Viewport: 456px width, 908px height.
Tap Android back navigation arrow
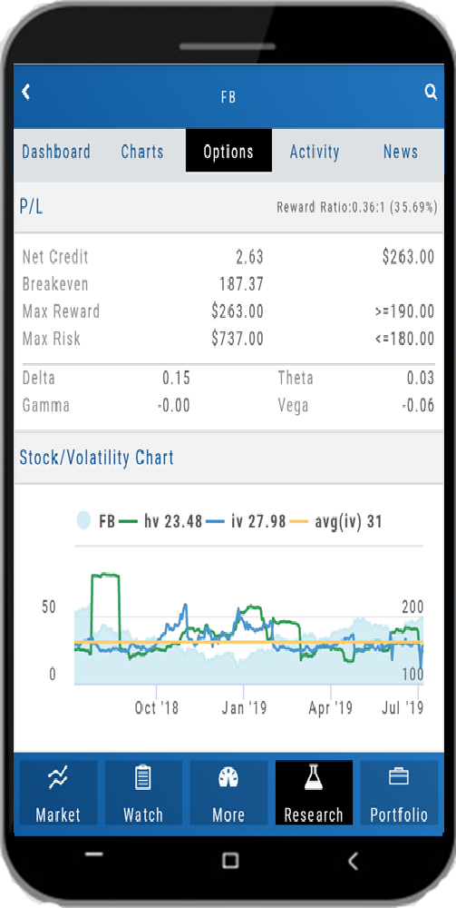click(x=354, y=861)
